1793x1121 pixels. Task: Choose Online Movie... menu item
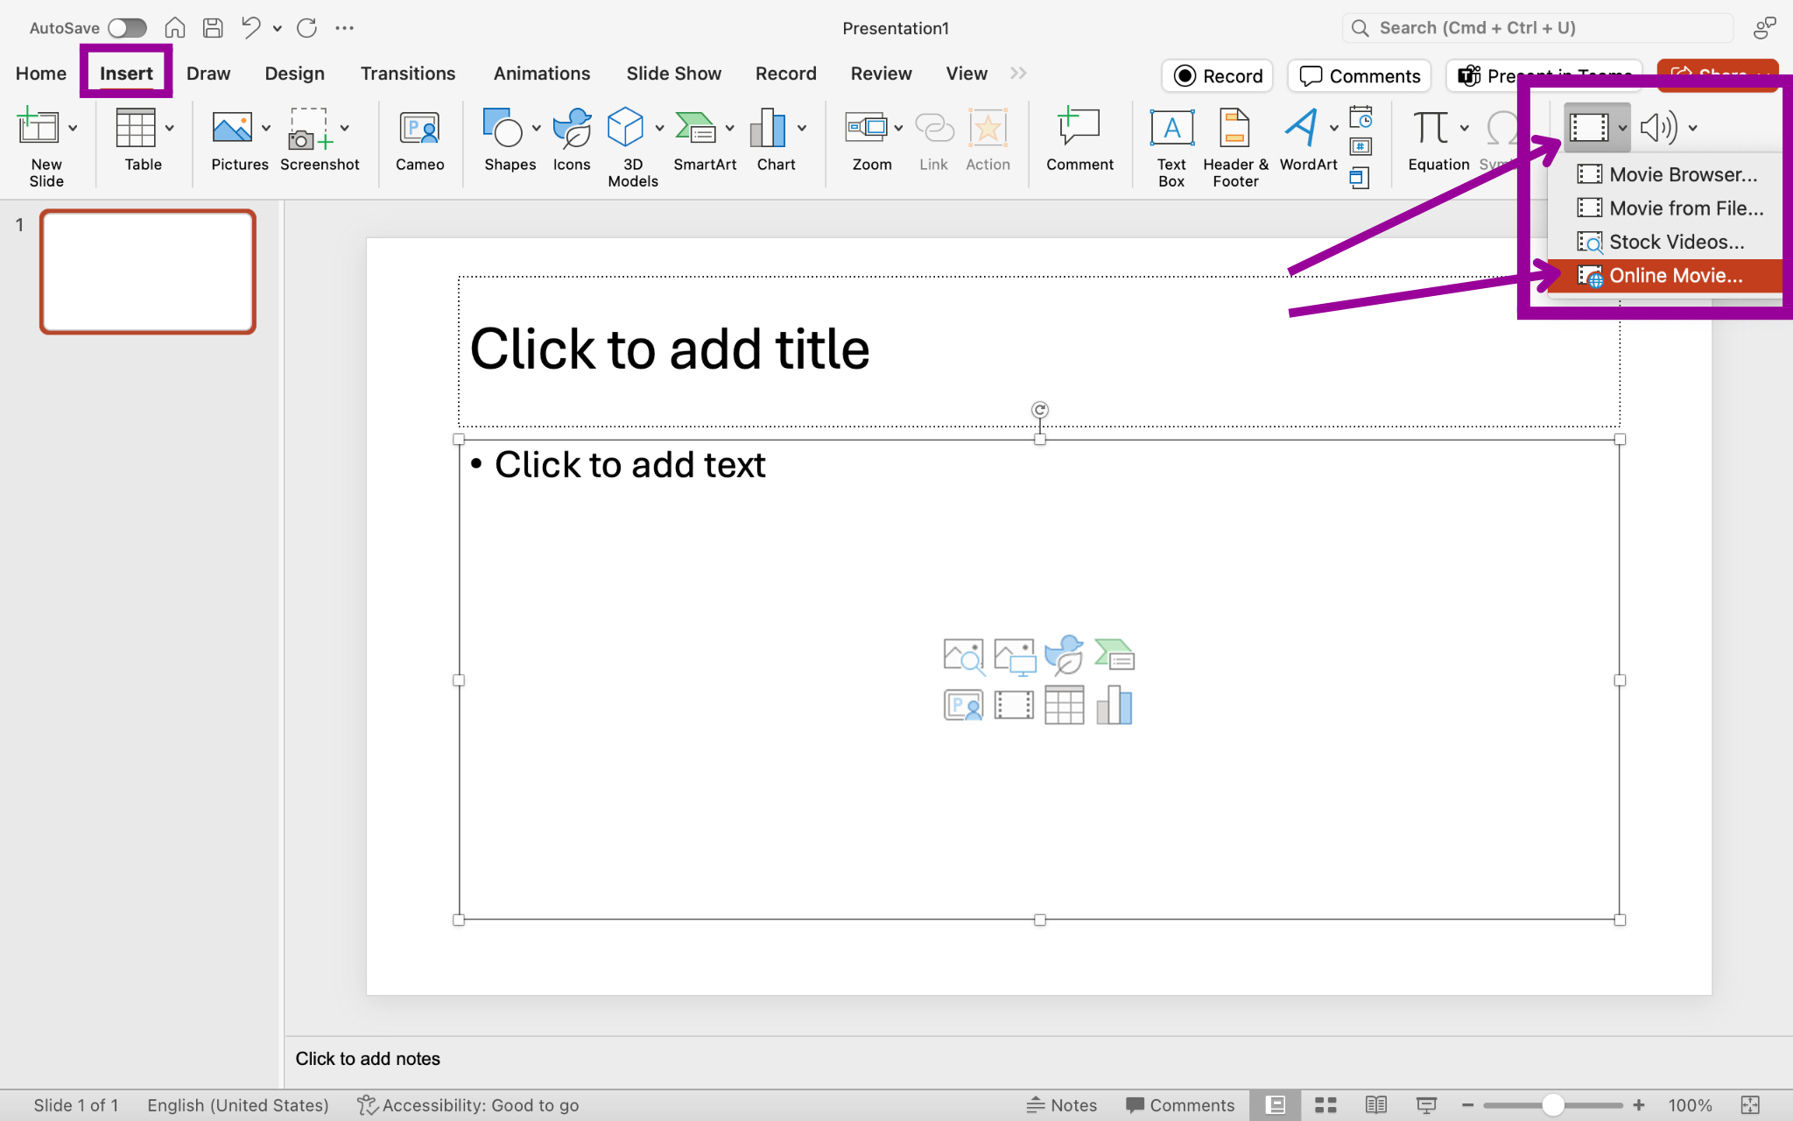click(x=1665, y=276)
